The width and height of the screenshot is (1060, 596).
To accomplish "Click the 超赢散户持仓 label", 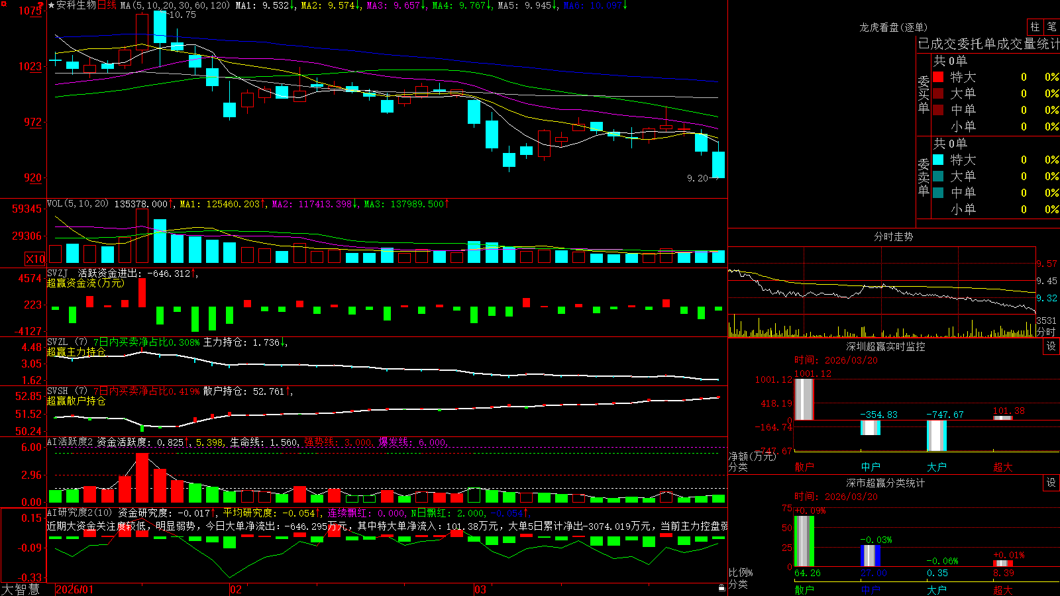I will pyautogui.click(x=76, y=401).
